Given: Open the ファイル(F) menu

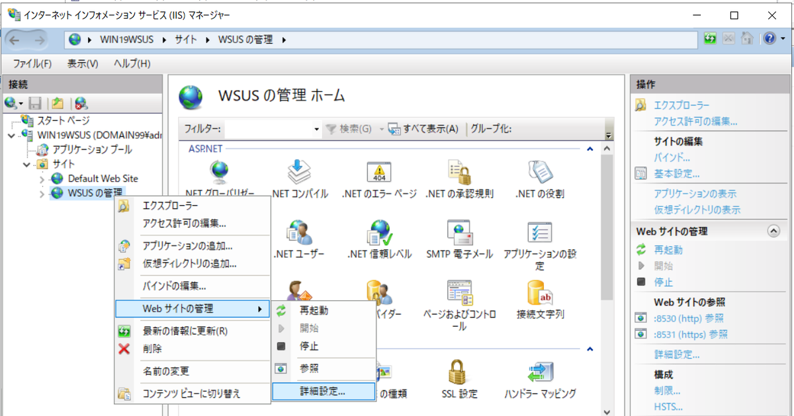Looking at the screenshot, I should (x=32, y=63).
